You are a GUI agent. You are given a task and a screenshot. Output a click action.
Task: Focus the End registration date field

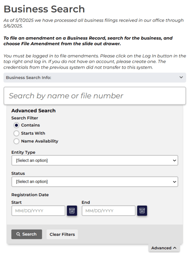109,211
